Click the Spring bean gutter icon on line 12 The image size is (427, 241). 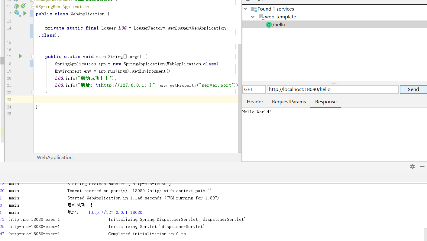[17, 13]
